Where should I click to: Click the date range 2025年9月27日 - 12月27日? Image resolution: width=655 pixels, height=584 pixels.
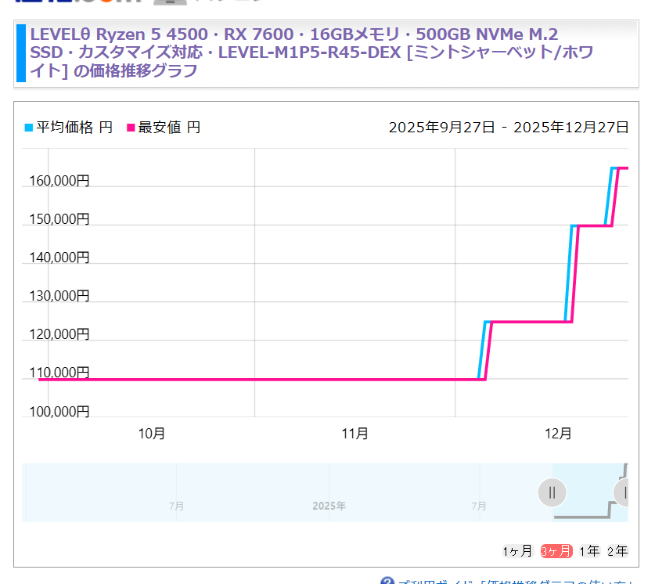[508, 127]
